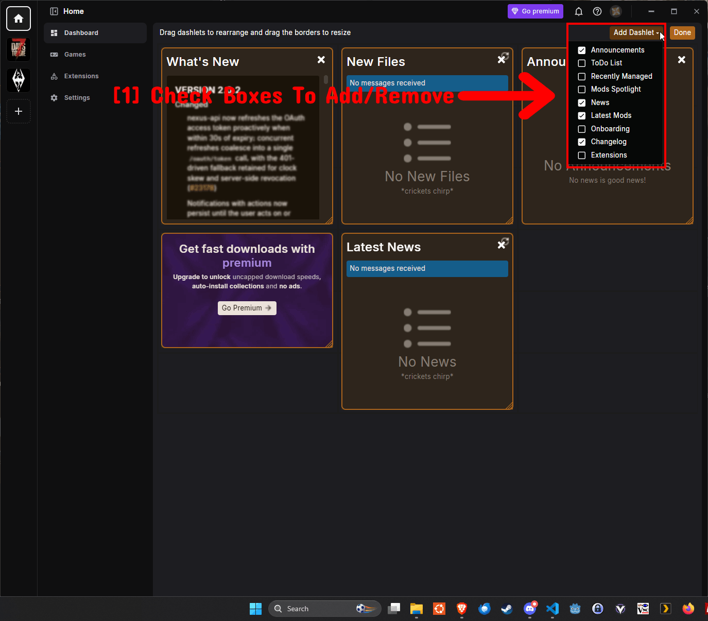
Task: Collapse the Add Dashlet dropdown
Action: tap(636, 32)
